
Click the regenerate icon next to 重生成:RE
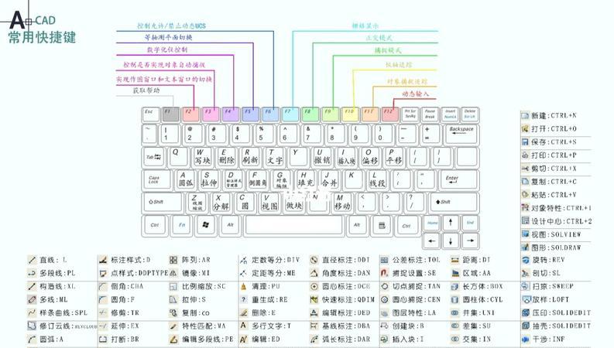pyautogui.click(x=244, y=299)
